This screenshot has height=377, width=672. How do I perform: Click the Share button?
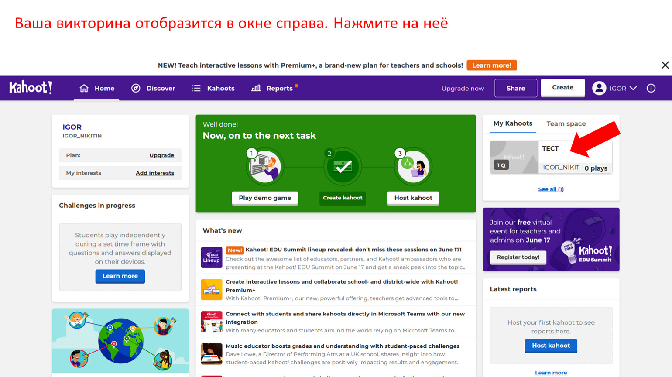515,88
